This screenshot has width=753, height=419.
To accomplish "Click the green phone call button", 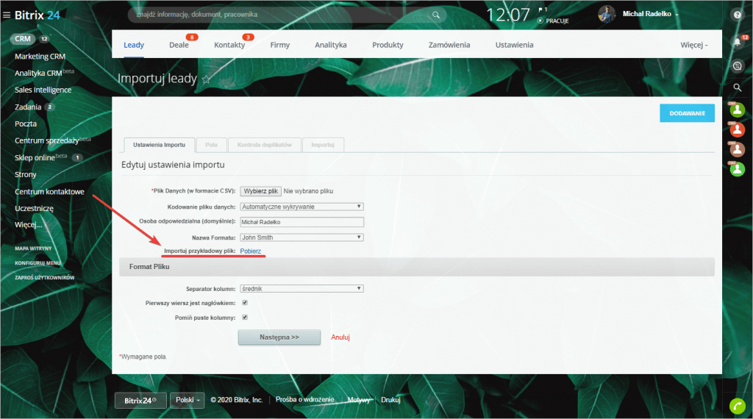I will (x=737, y=405).
